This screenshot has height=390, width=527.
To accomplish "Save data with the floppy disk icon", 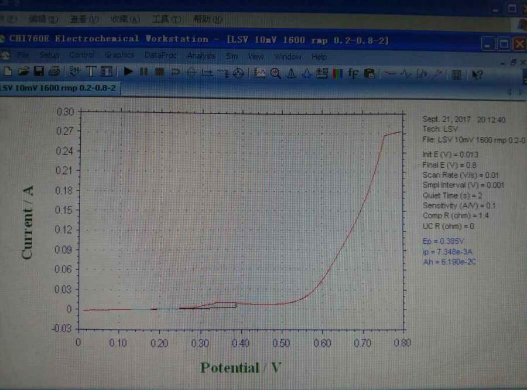I will click(x=39, y=71).
